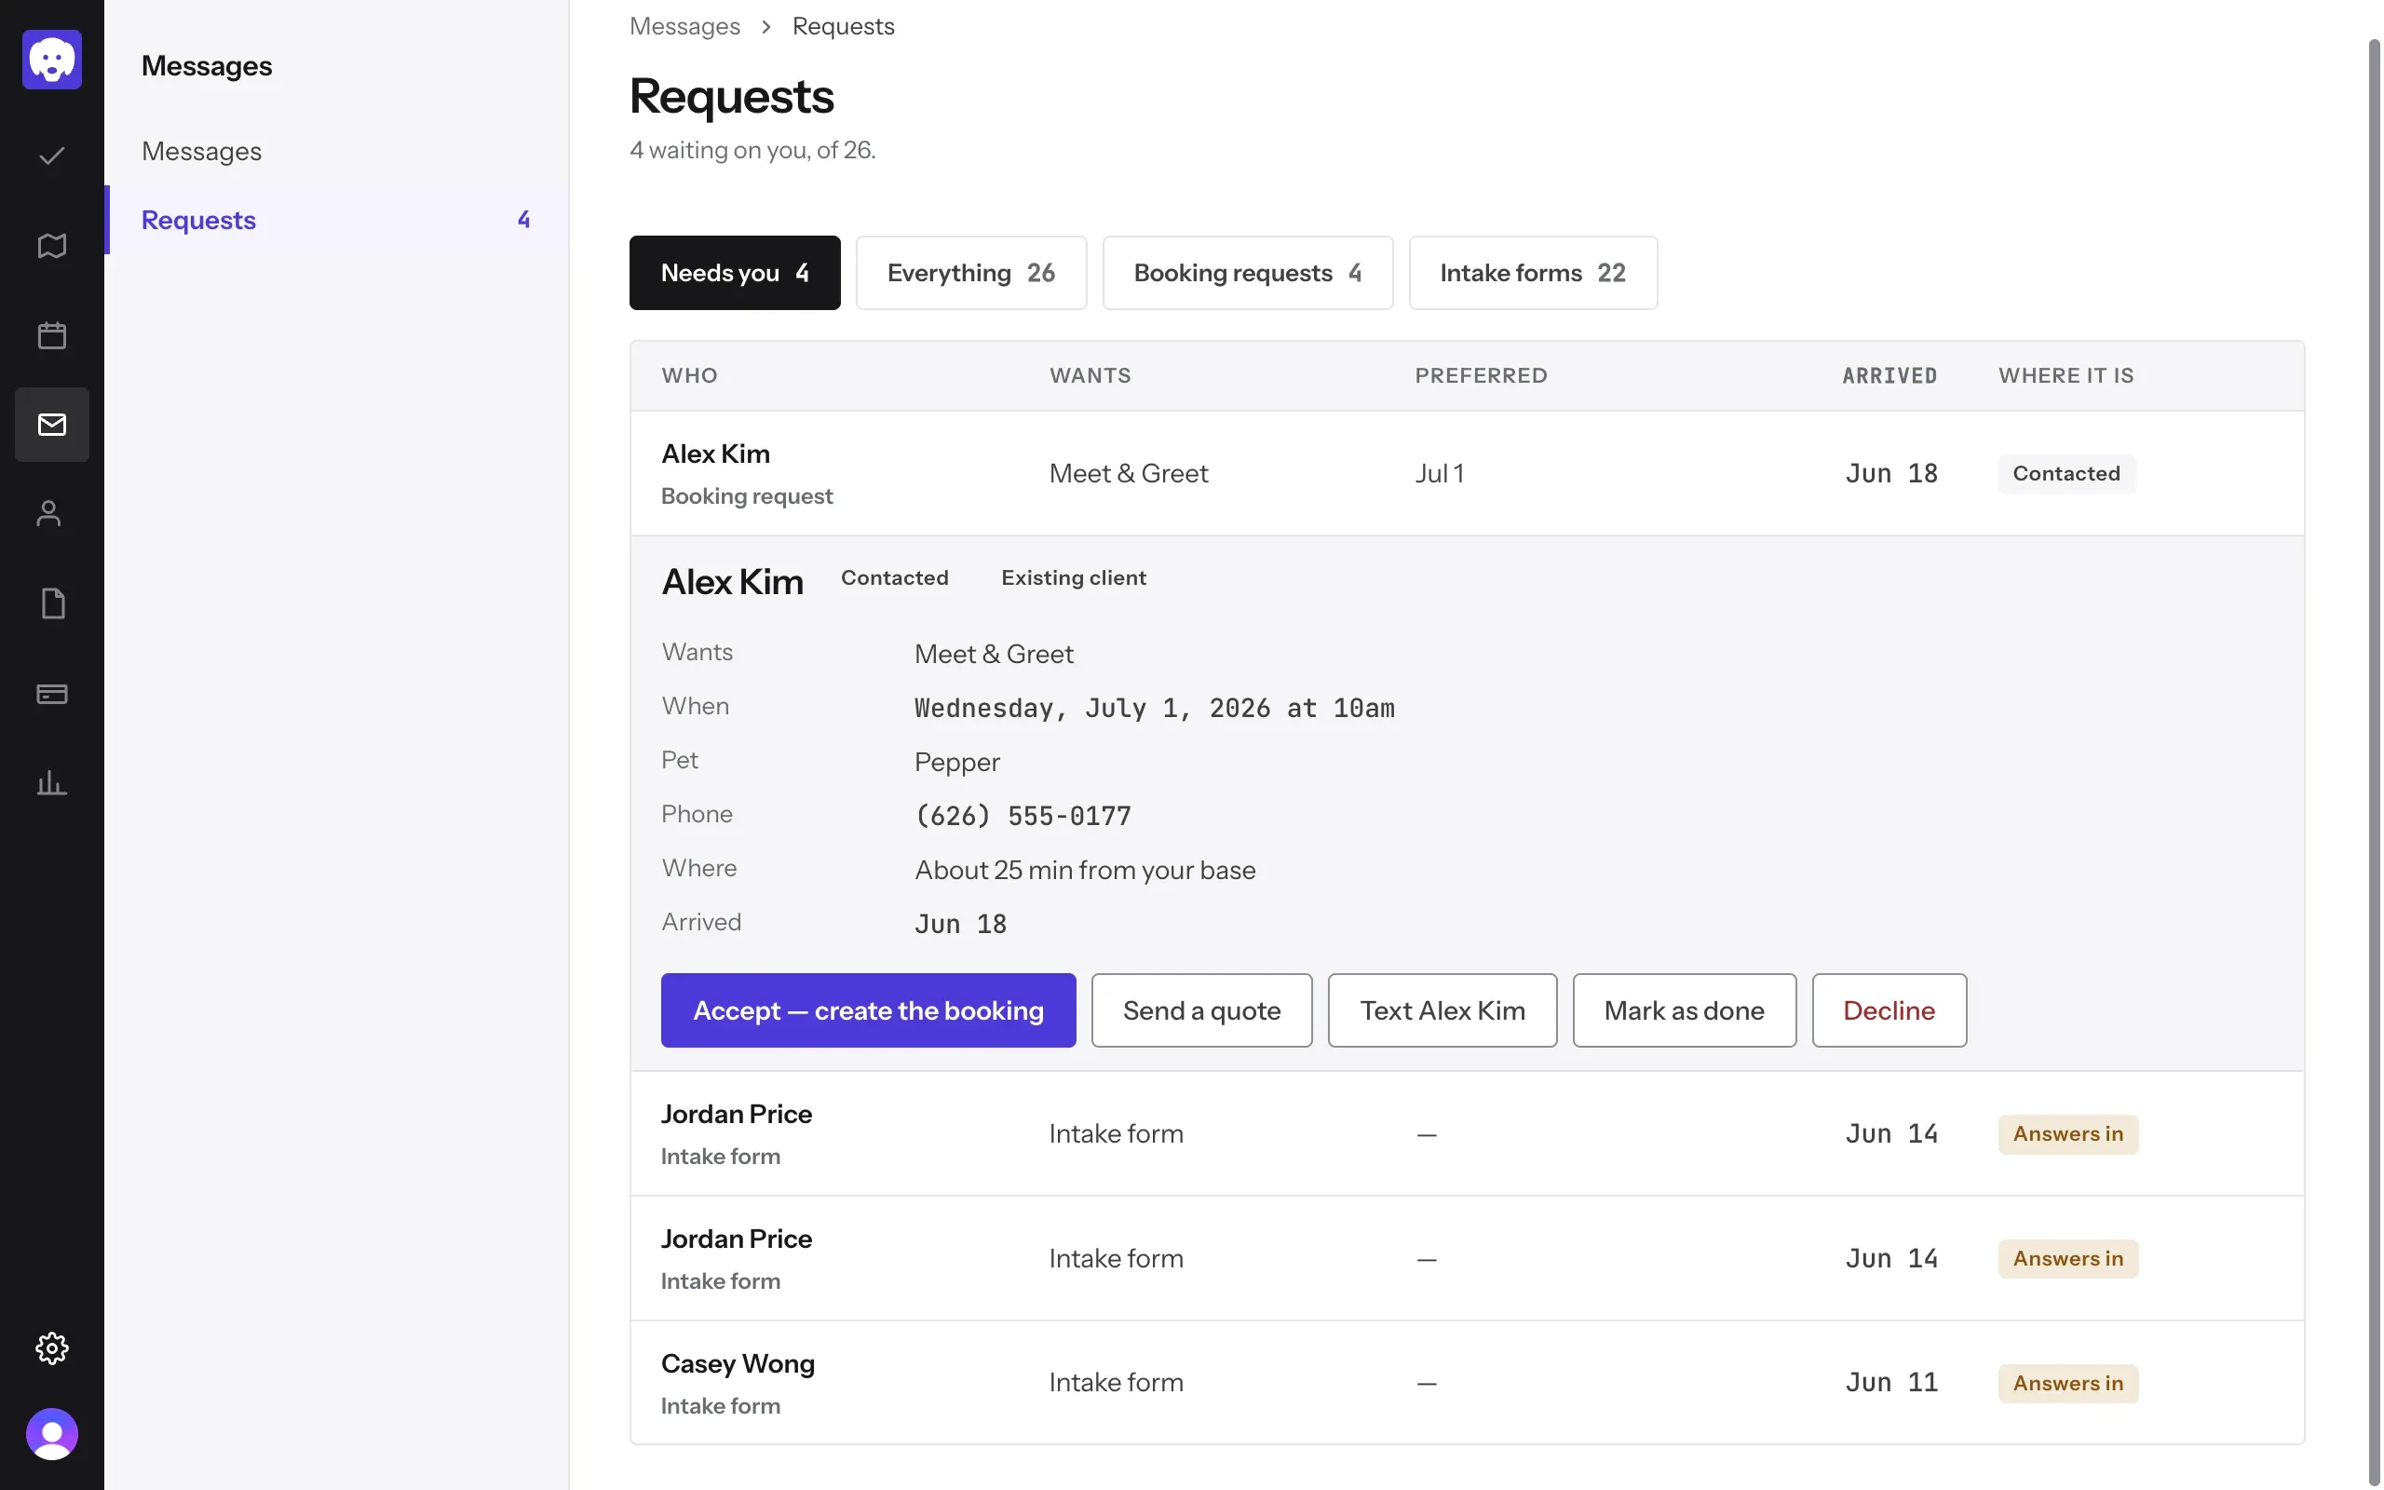
Task: Click phone number (626) 555-0177
Action: click(1023, 816)
